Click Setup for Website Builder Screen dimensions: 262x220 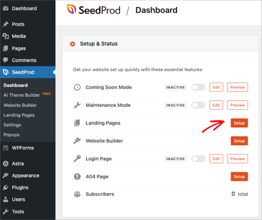[x=239, y=141]
